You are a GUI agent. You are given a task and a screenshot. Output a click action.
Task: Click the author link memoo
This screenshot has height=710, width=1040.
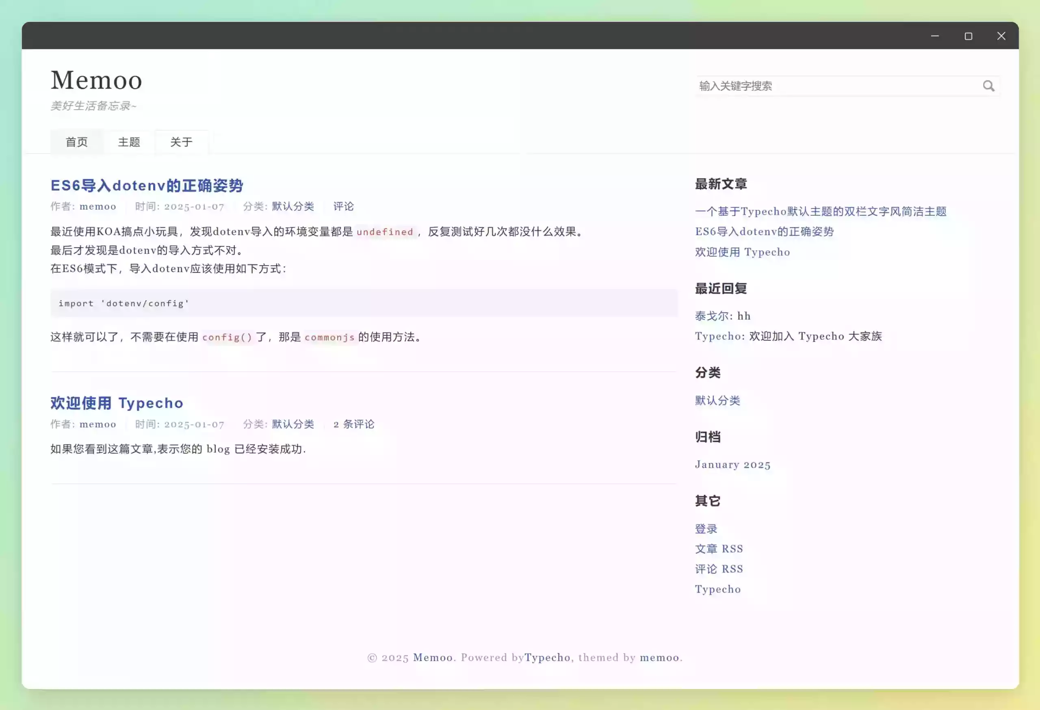coord(97,206)
